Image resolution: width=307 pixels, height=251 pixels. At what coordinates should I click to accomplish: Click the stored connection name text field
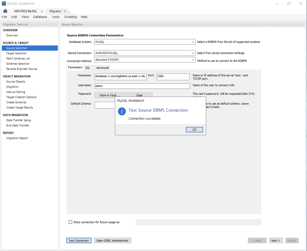pos(199,222)
